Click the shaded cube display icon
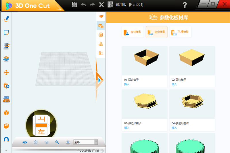 [x=47, y=142]
